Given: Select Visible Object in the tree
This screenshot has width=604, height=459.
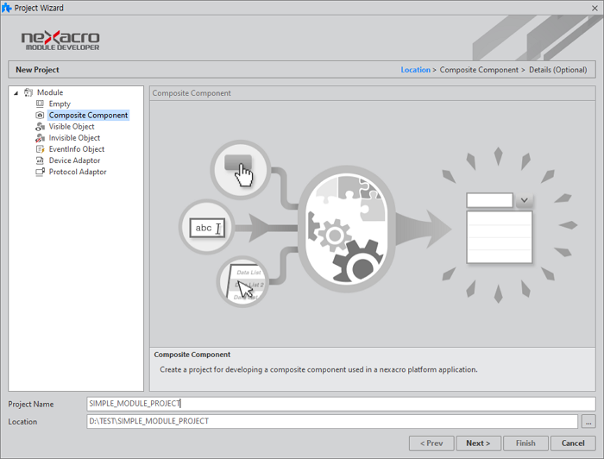Looking at the screenshot, I should (72, 127).
